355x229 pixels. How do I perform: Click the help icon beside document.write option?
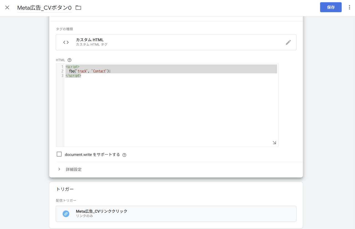(x=124, y=155)
